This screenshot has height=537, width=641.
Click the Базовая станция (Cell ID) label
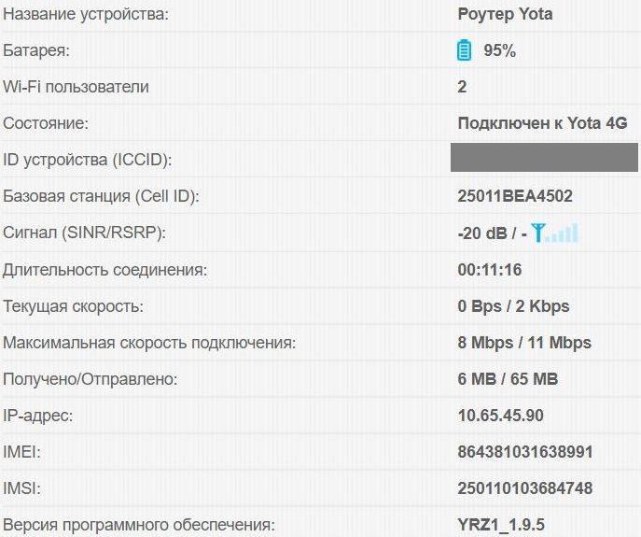coord(101,196)
